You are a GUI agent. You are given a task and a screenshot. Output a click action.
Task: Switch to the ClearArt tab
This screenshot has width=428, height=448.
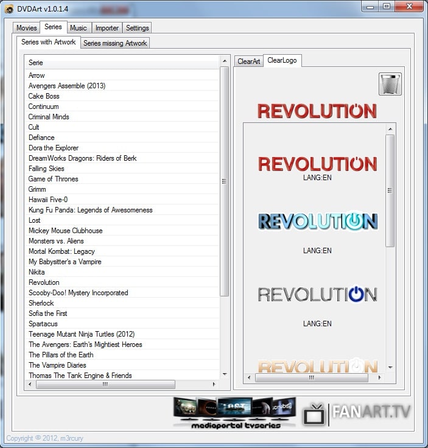[x=248, y=61]
